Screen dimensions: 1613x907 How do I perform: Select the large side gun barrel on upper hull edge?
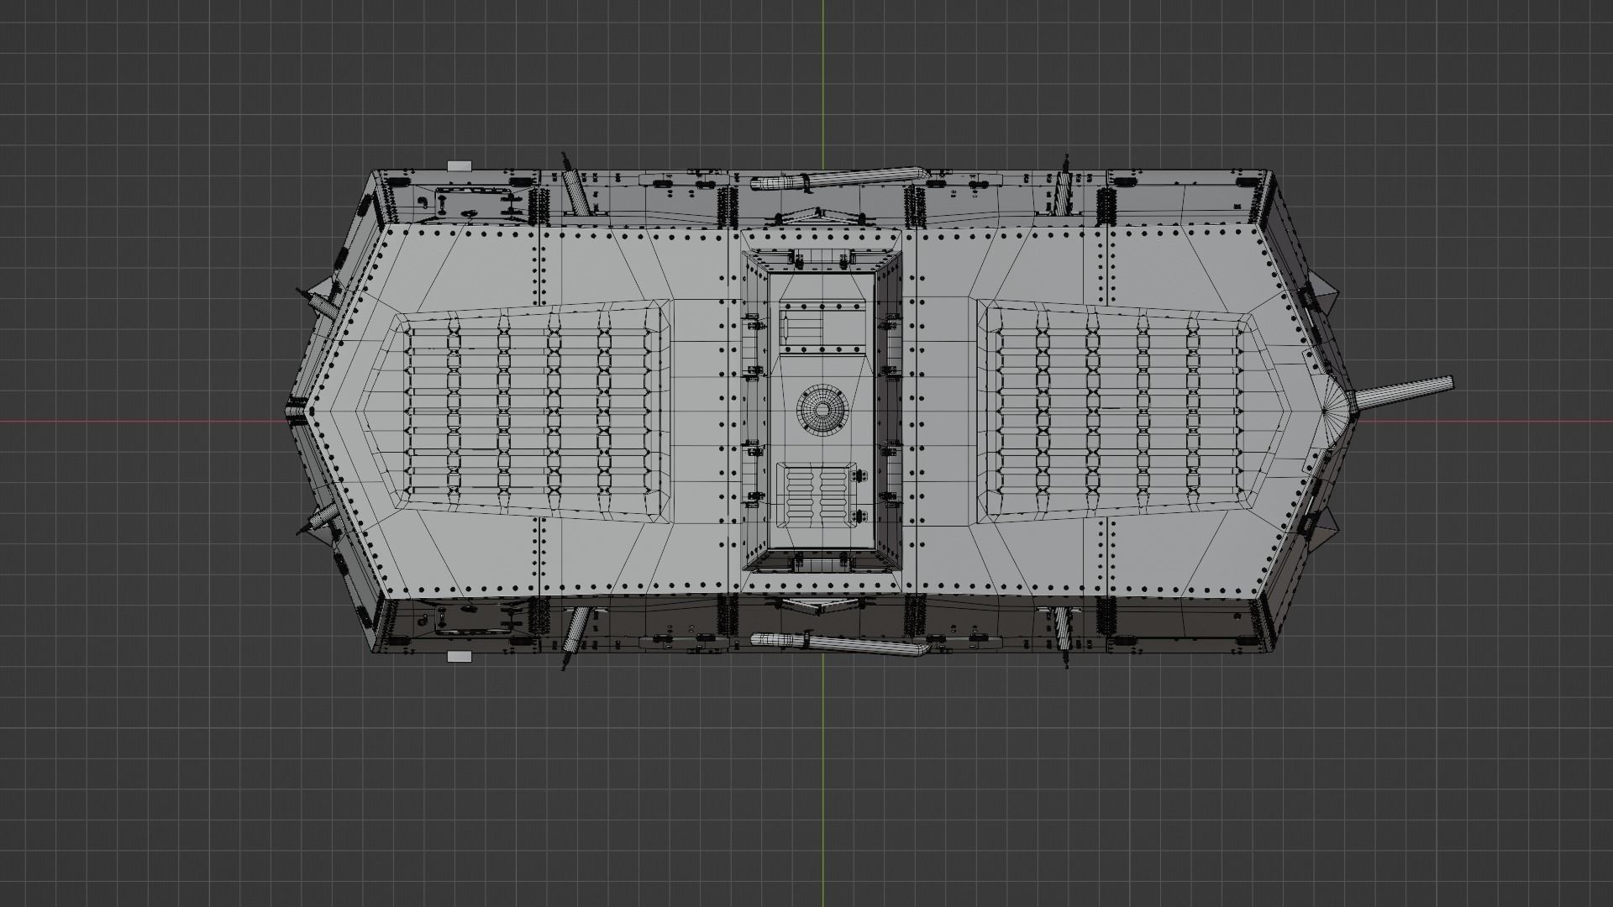tap(838, 178)
